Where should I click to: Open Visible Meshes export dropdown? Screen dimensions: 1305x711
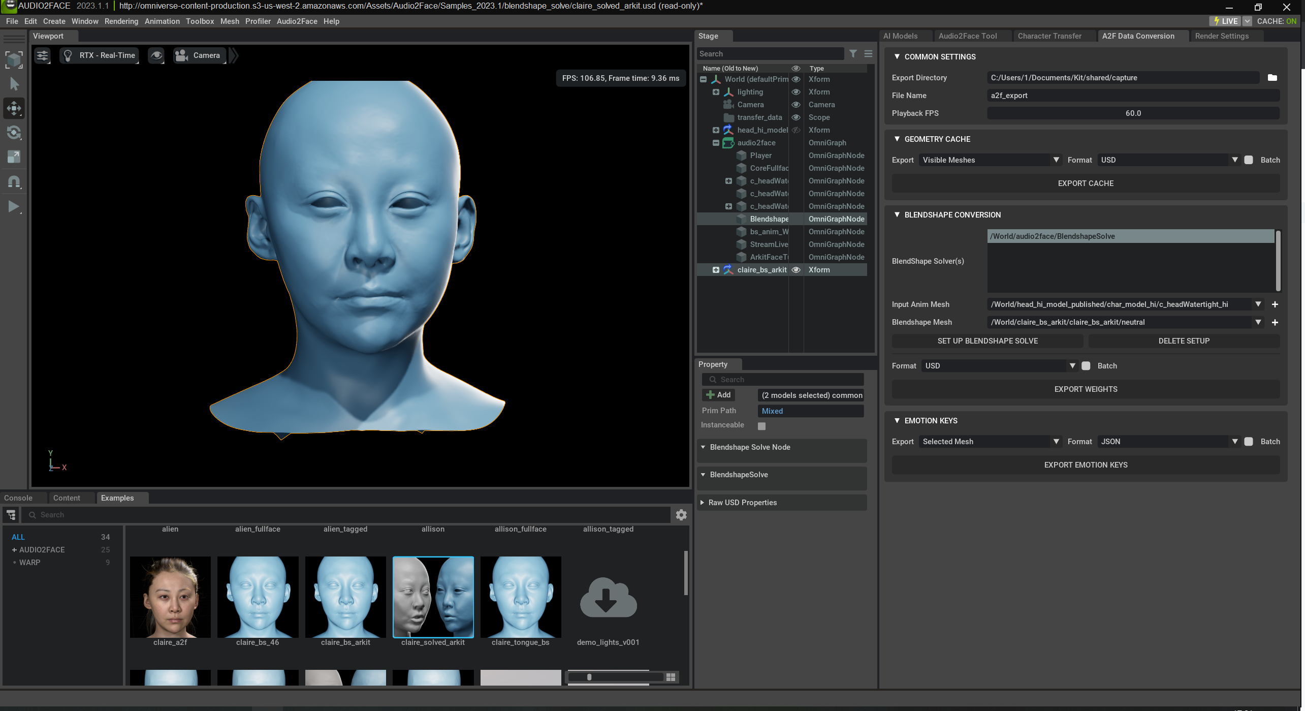pyautogui.click(x=989, y=160)
